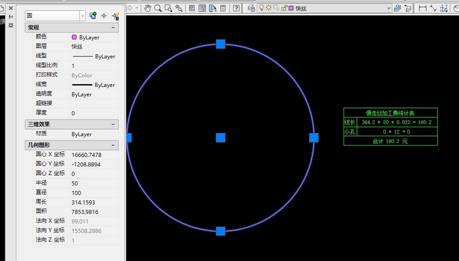
Task: Click the right quadrant grip of circle
Action: [314, 138]
